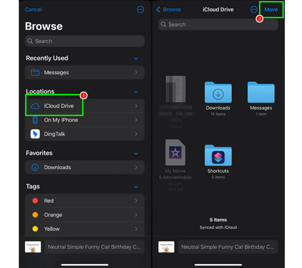Select iCloud Drive location
Screen dimensions: 302x268
85,106
